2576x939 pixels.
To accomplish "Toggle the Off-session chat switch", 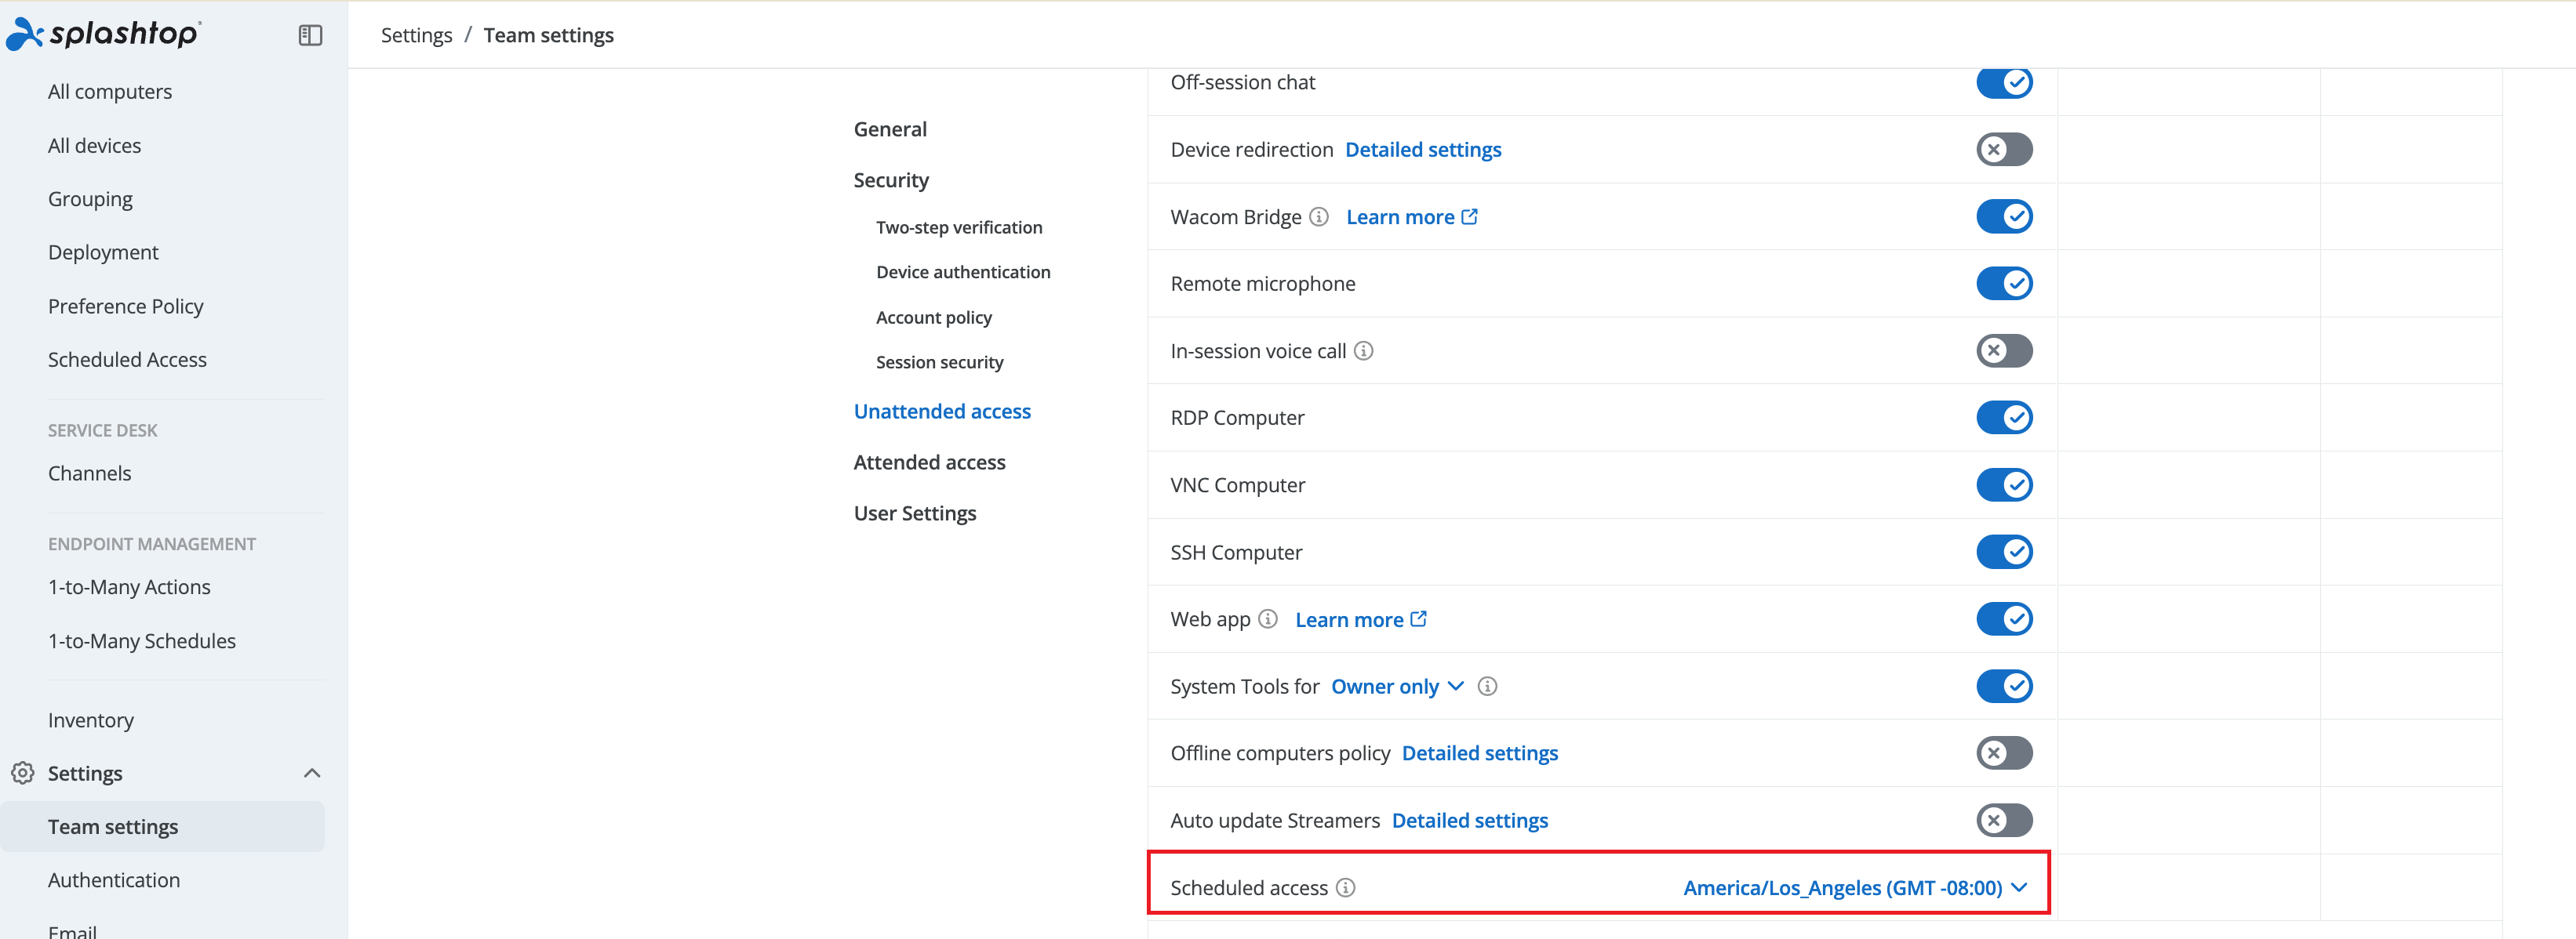I will point(2004,83).
